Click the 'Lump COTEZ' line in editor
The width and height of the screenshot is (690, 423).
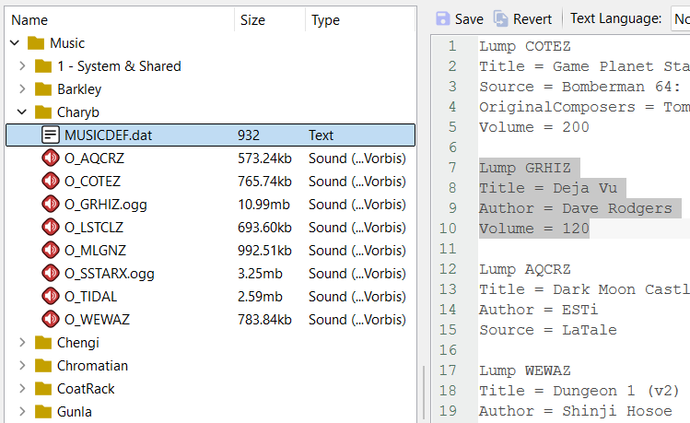click(524, 46)
